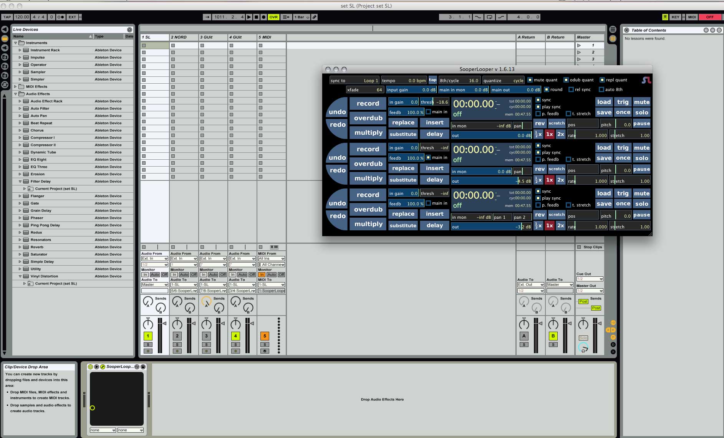Image resolution: width=724 pixels, height=438 pixels.
Task: Adjust the Master volume fader handle
Action: pyautogui.click(x=600, y=324)
